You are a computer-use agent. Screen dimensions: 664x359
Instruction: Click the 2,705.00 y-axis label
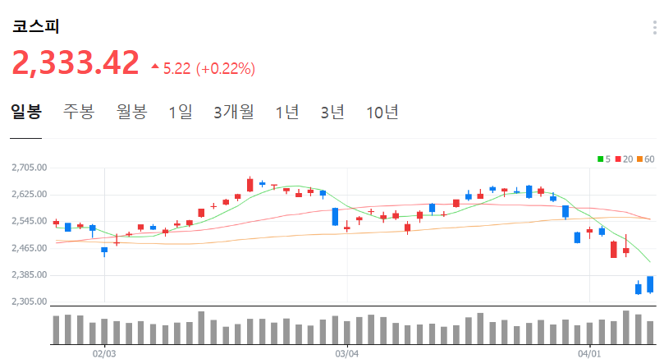(30, 168)
